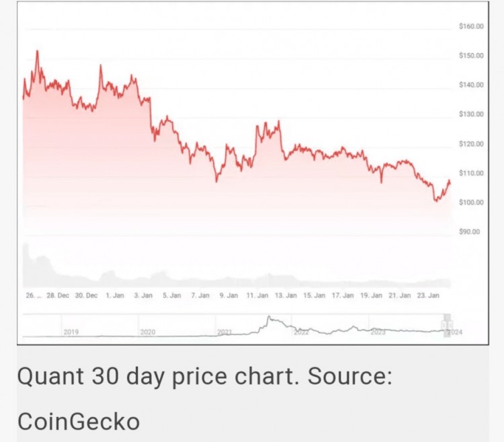This screenshot has width=504, height=442.
Task: Click the 28. Dec date label
Action: 58,295
